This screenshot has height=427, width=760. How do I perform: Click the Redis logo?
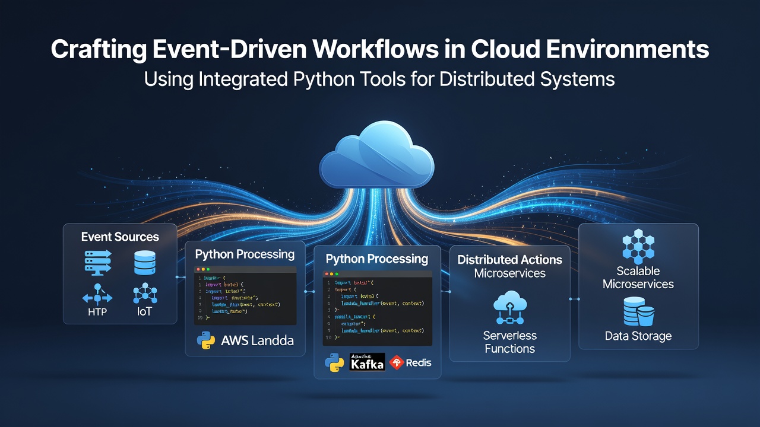click(410, 362)
